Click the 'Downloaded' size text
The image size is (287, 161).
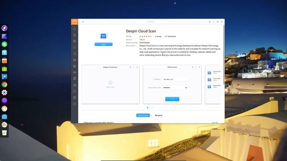tap(144, 43)
